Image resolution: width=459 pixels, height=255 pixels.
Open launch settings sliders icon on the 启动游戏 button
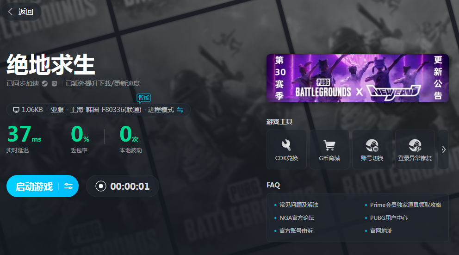pos(68,186)
